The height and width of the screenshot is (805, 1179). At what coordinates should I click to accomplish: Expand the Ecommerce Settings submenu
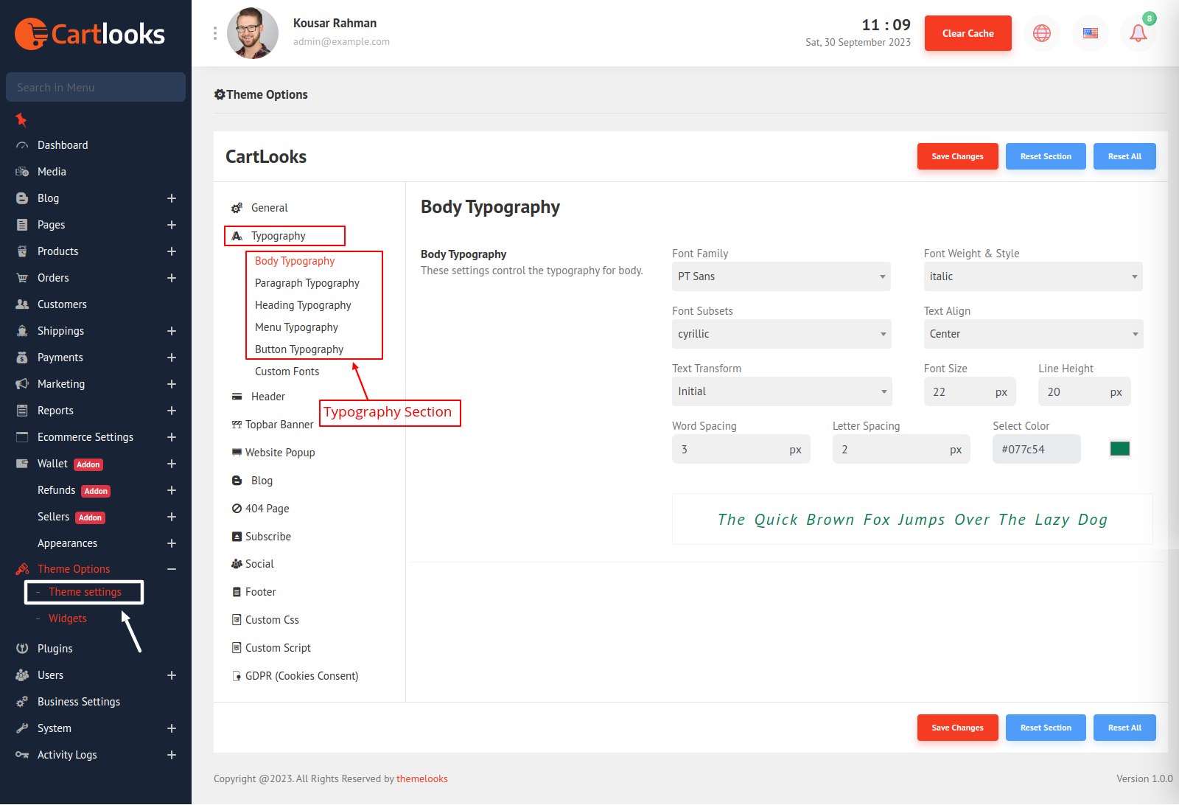[x=171, y=437]
